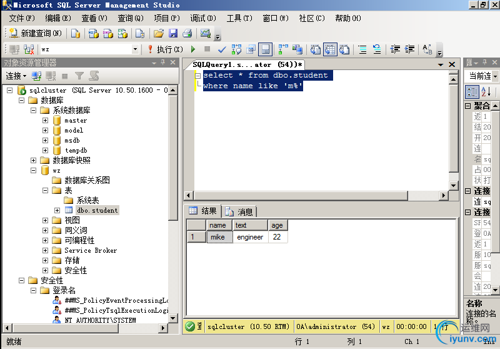Switch to Results to File
Viewport: 500px width, 349px height.
pos(344,49)
